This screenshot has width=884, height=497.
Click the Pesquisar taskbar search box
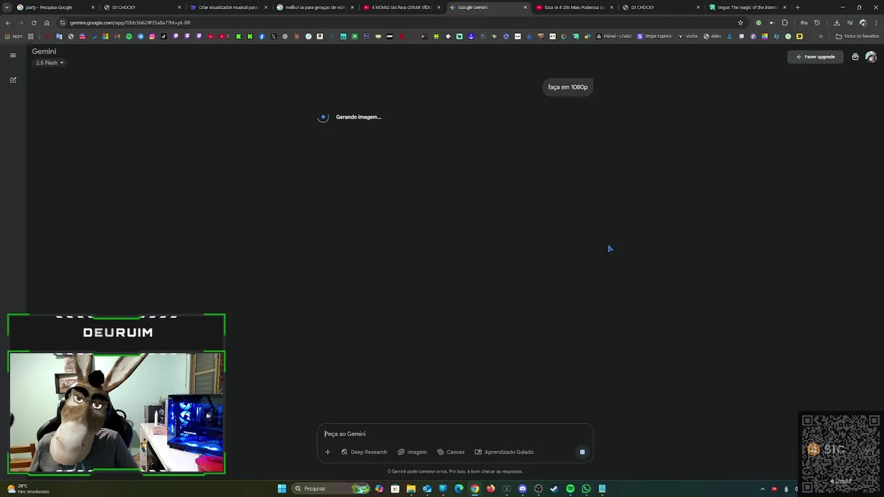pyautogui.click(x=331, y=489)
